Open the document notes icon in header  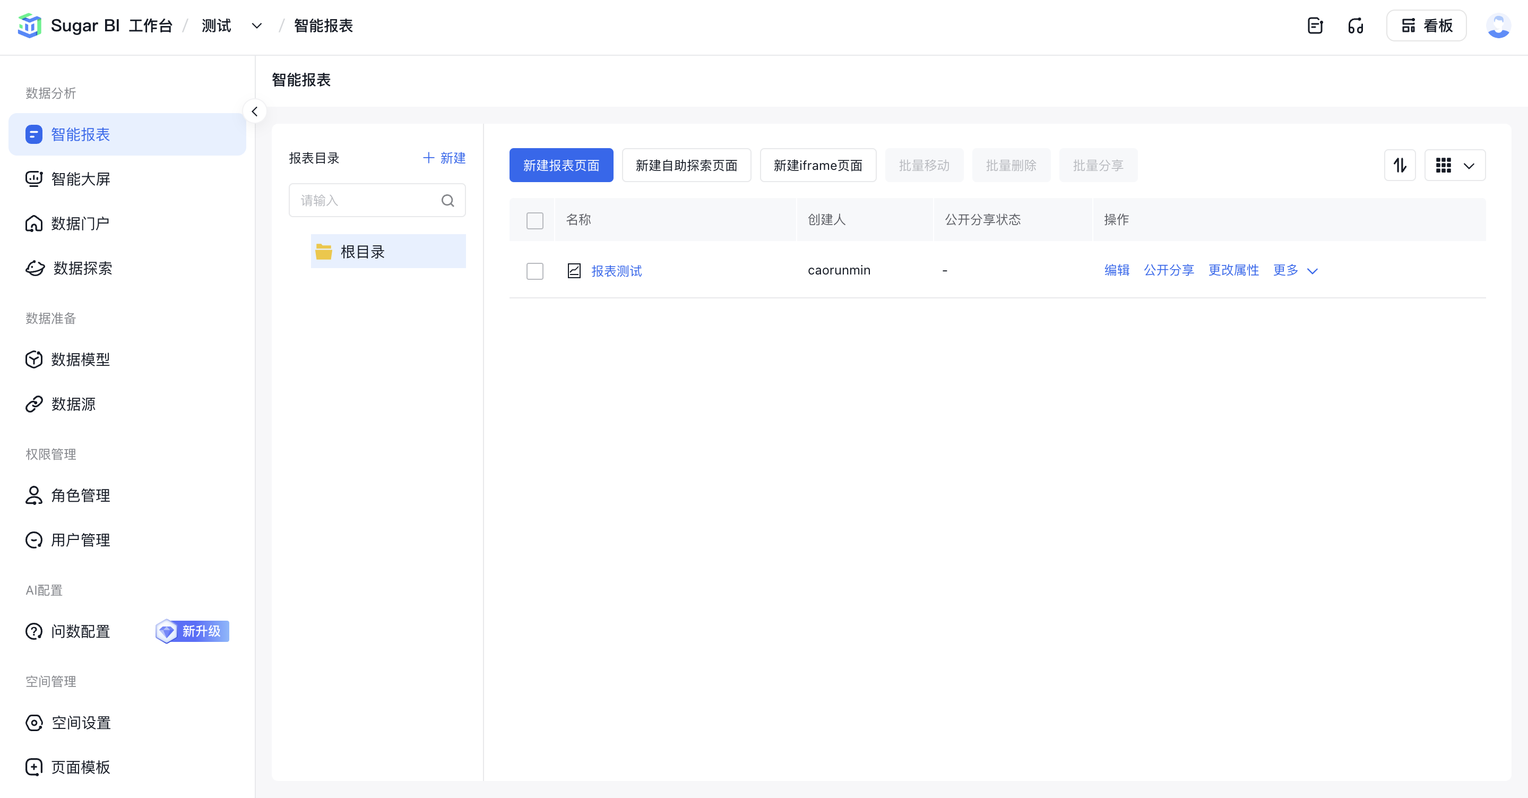coord(1315,26)
